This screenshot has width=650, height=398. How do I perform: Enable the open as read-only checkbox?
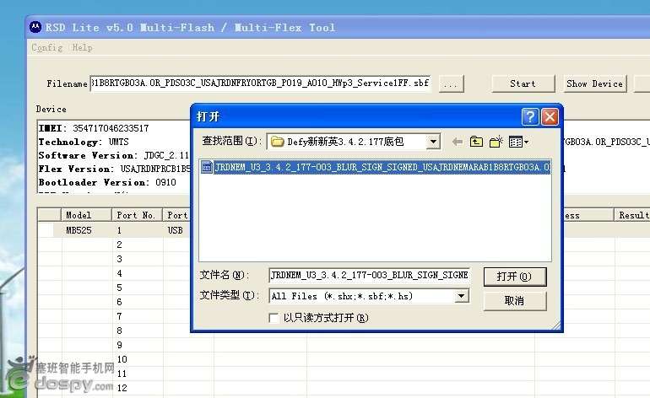click(x=274, y=318)
